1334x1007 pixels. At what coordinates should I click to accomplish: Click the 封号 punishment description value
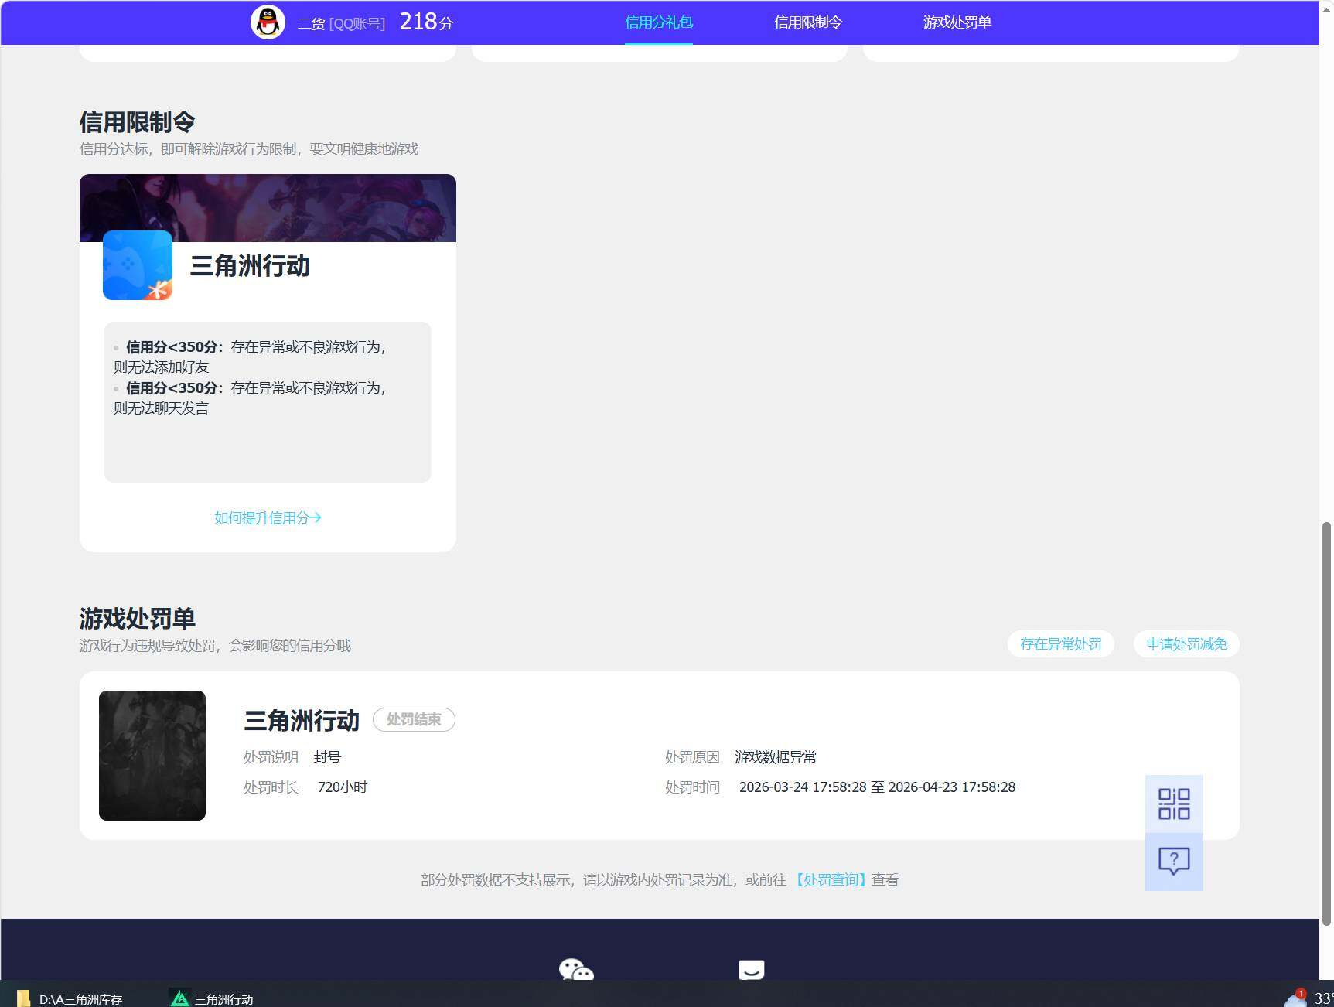(327, 756)
